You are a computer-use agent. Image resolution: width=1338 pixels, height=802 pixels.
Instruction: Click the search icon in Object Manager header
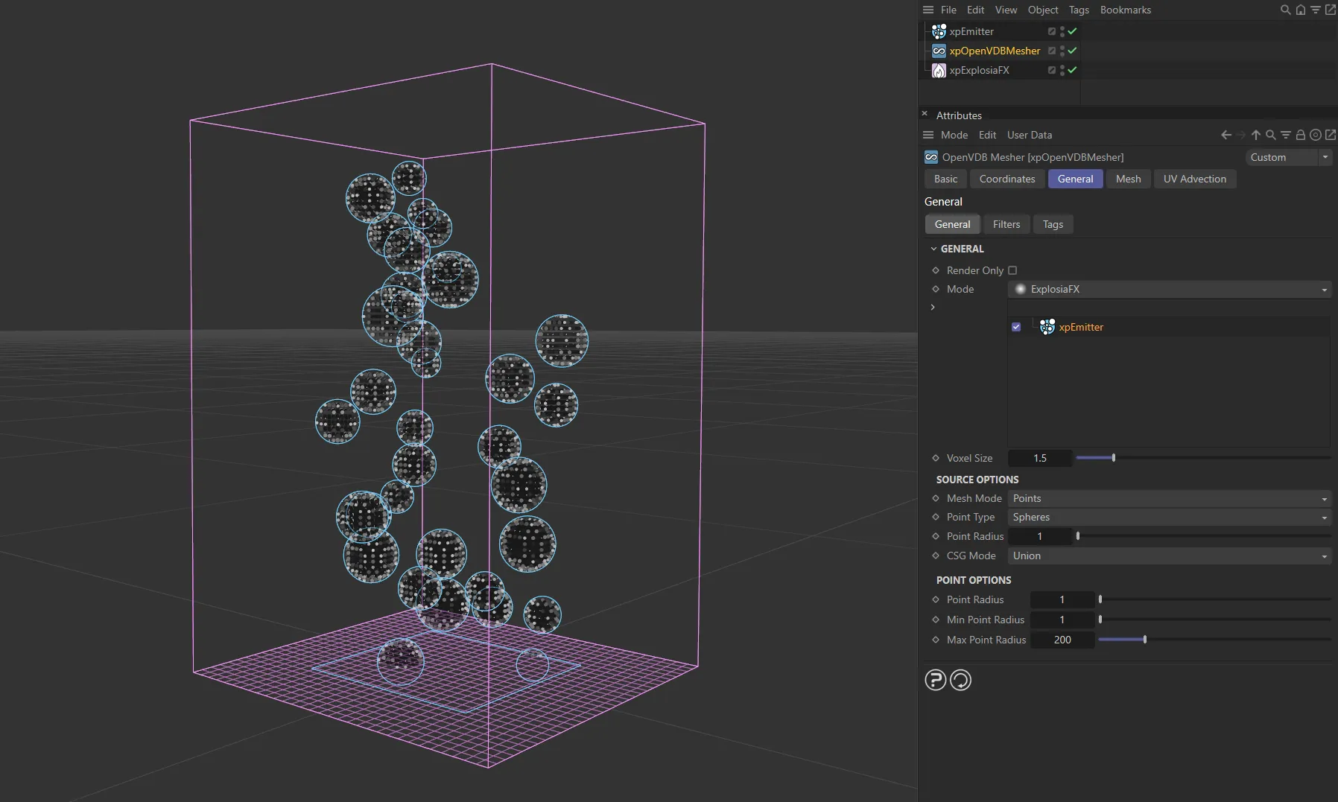click(x=1285, y=10)
